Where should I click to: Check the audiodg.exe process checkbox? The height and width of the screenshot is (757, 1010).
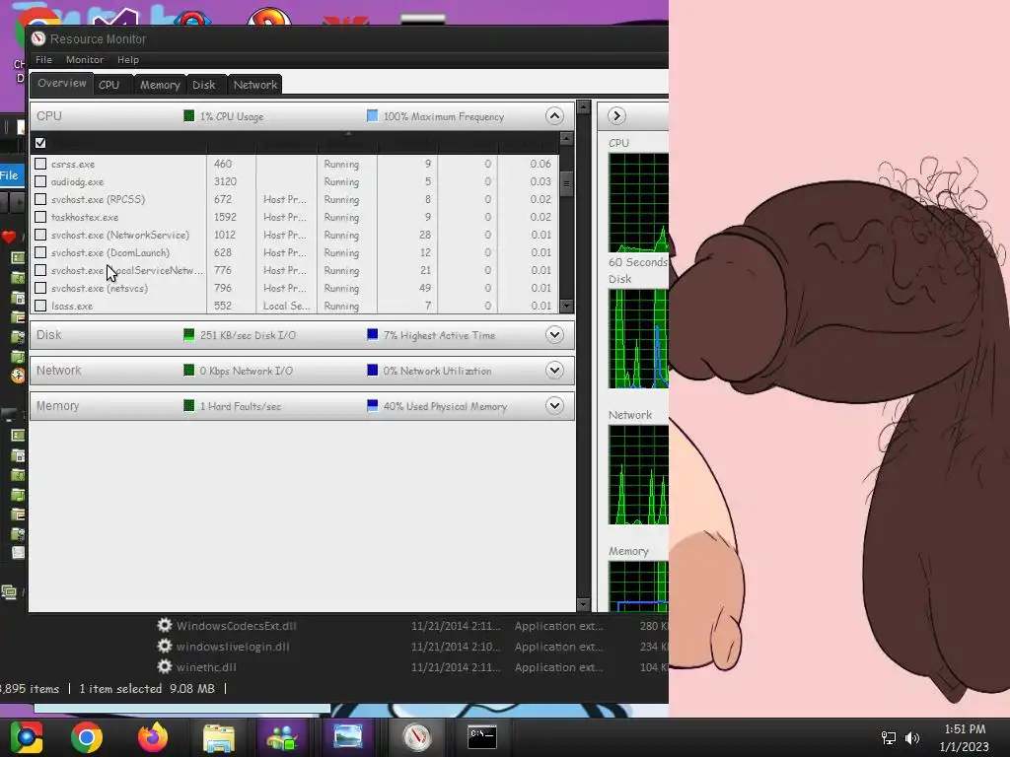pos(40,181)
